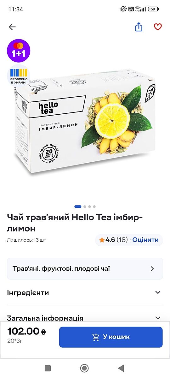
Task: Tap the Android back triangle icon
Action: coord(121,368)
